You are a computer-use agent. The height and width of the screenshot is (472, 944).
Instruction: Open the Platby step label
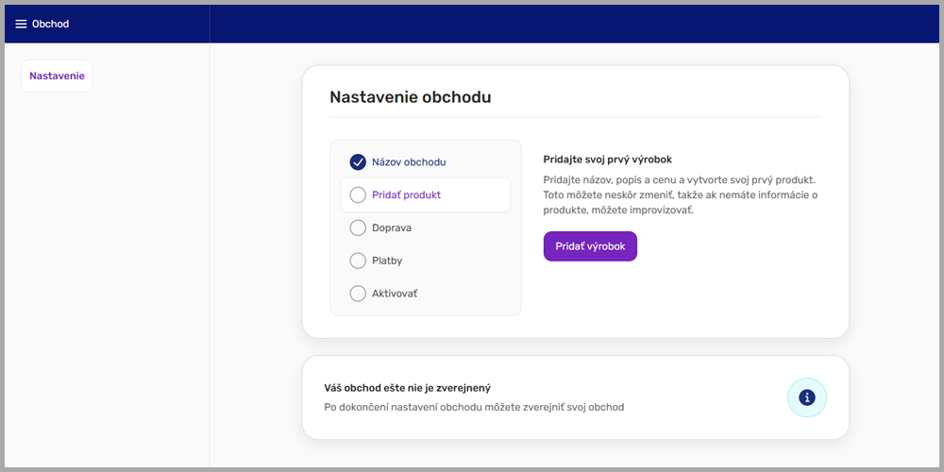[387, 261]
